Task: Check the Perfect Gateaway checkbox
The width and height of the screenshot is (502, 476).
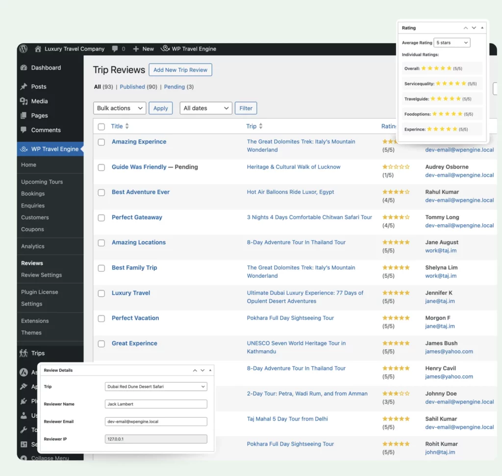Action: click(x=101, y=218)
